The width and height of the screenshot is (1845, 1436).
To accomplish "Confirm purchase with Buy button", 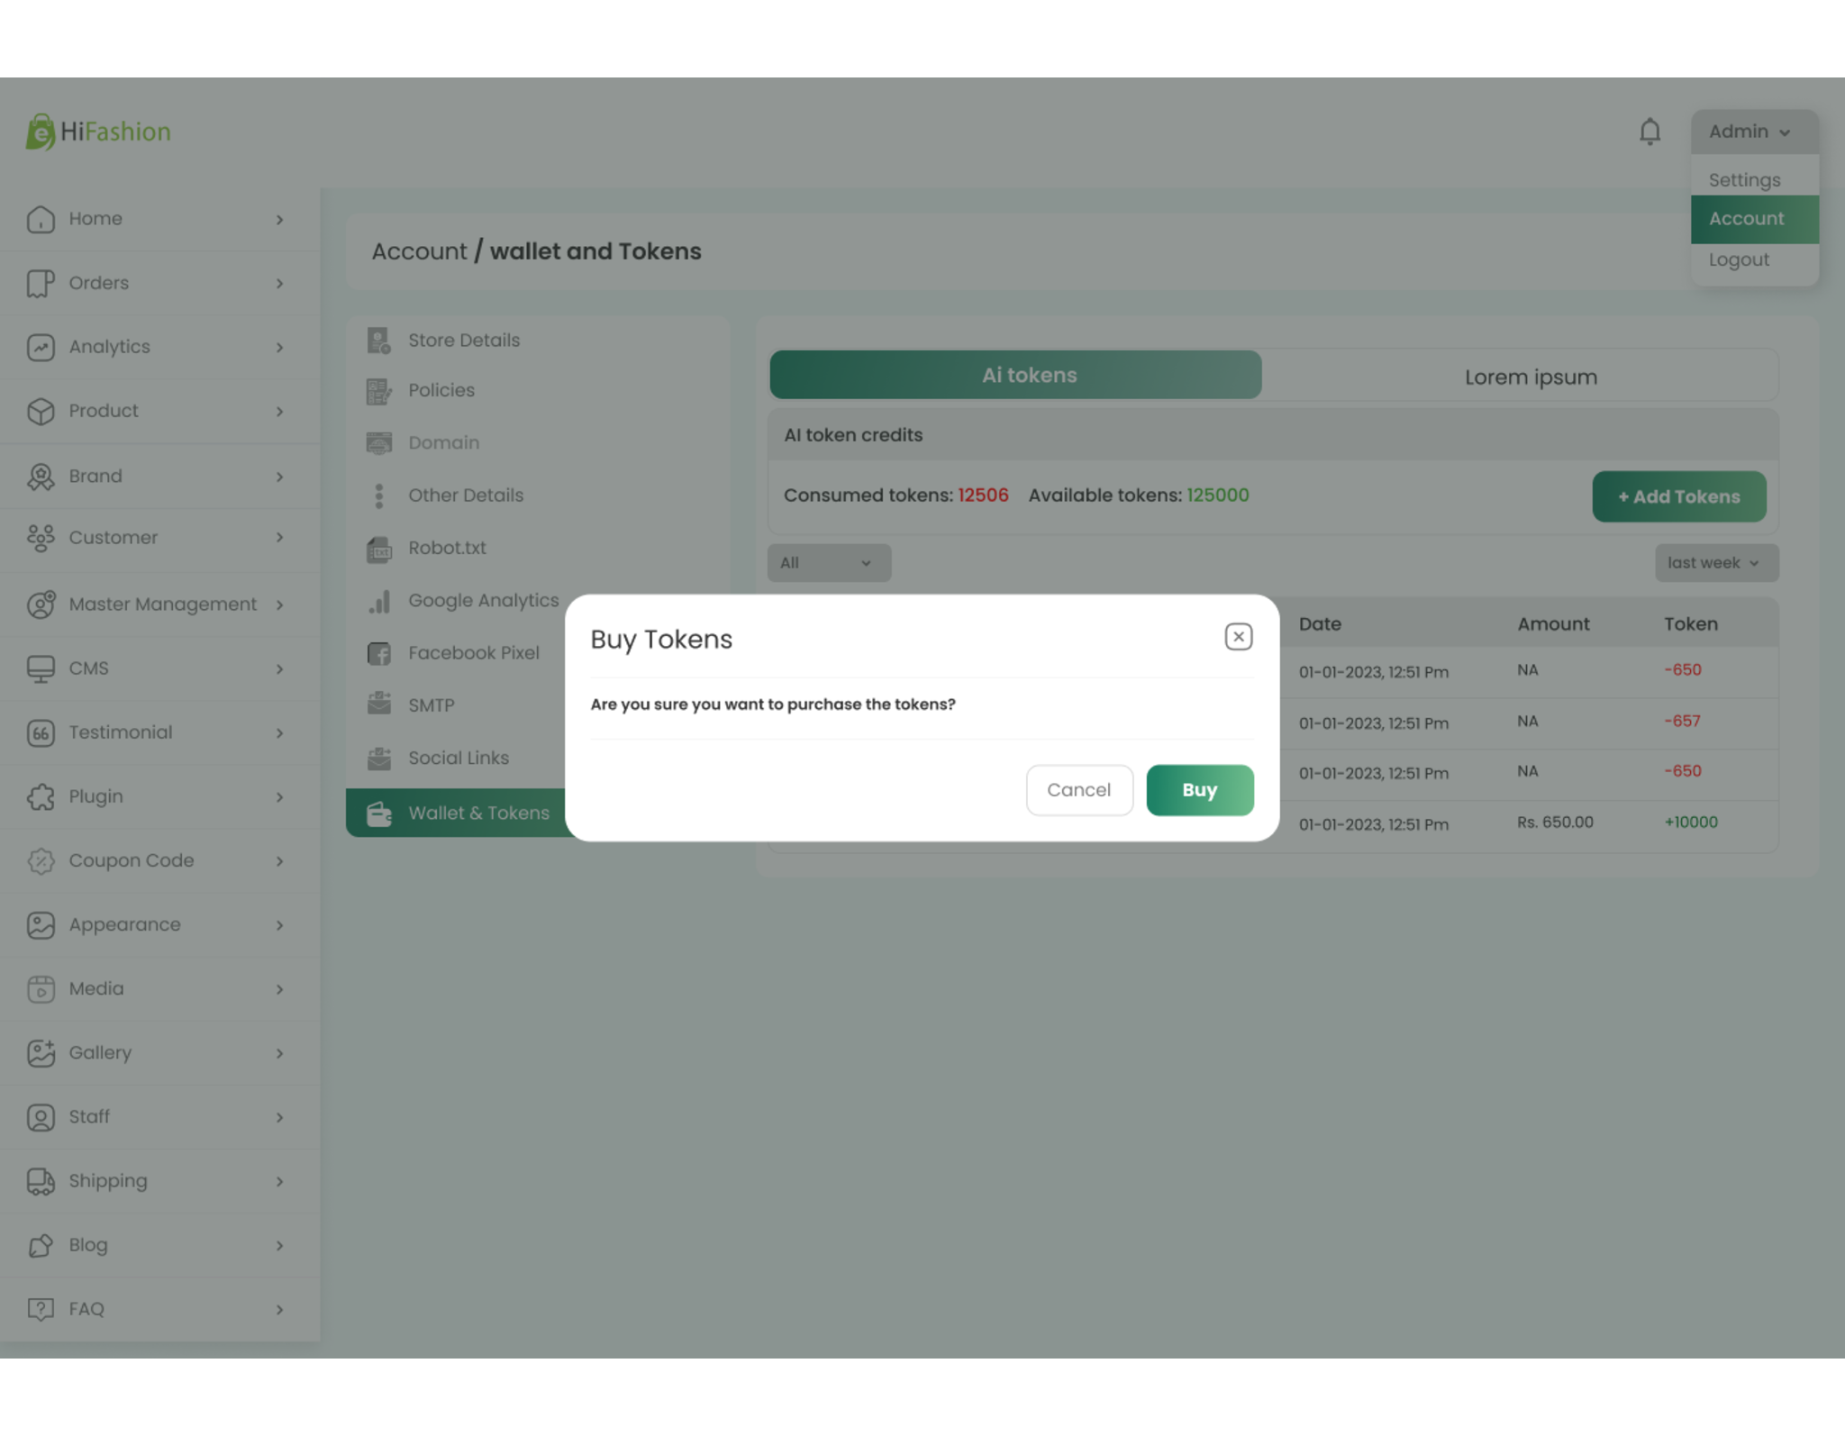I will tap(1199, 790).
